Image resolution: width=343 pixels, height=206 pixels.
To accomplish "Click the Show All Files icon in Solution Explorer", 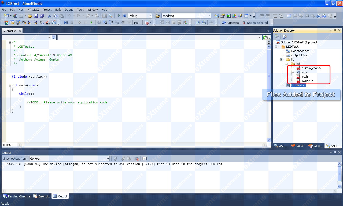I will tap(284, 36).
